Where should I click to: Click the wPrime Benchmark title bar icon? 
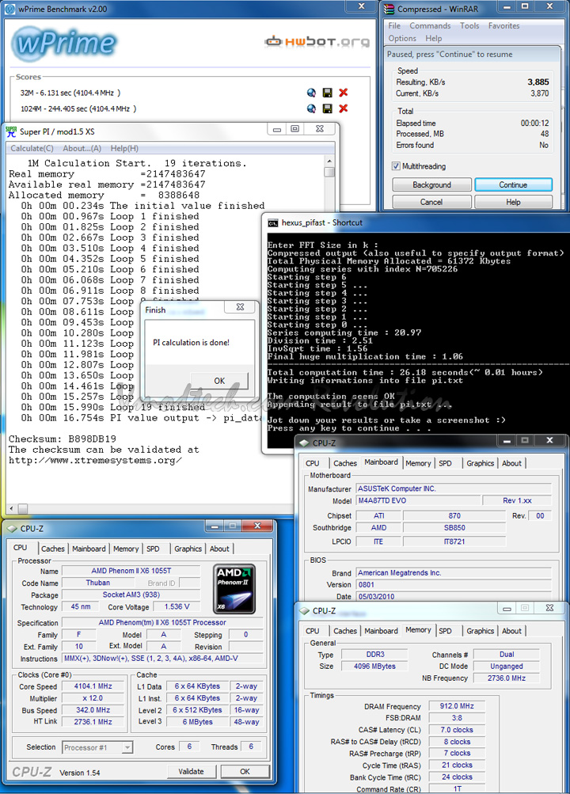pos(10,9)
